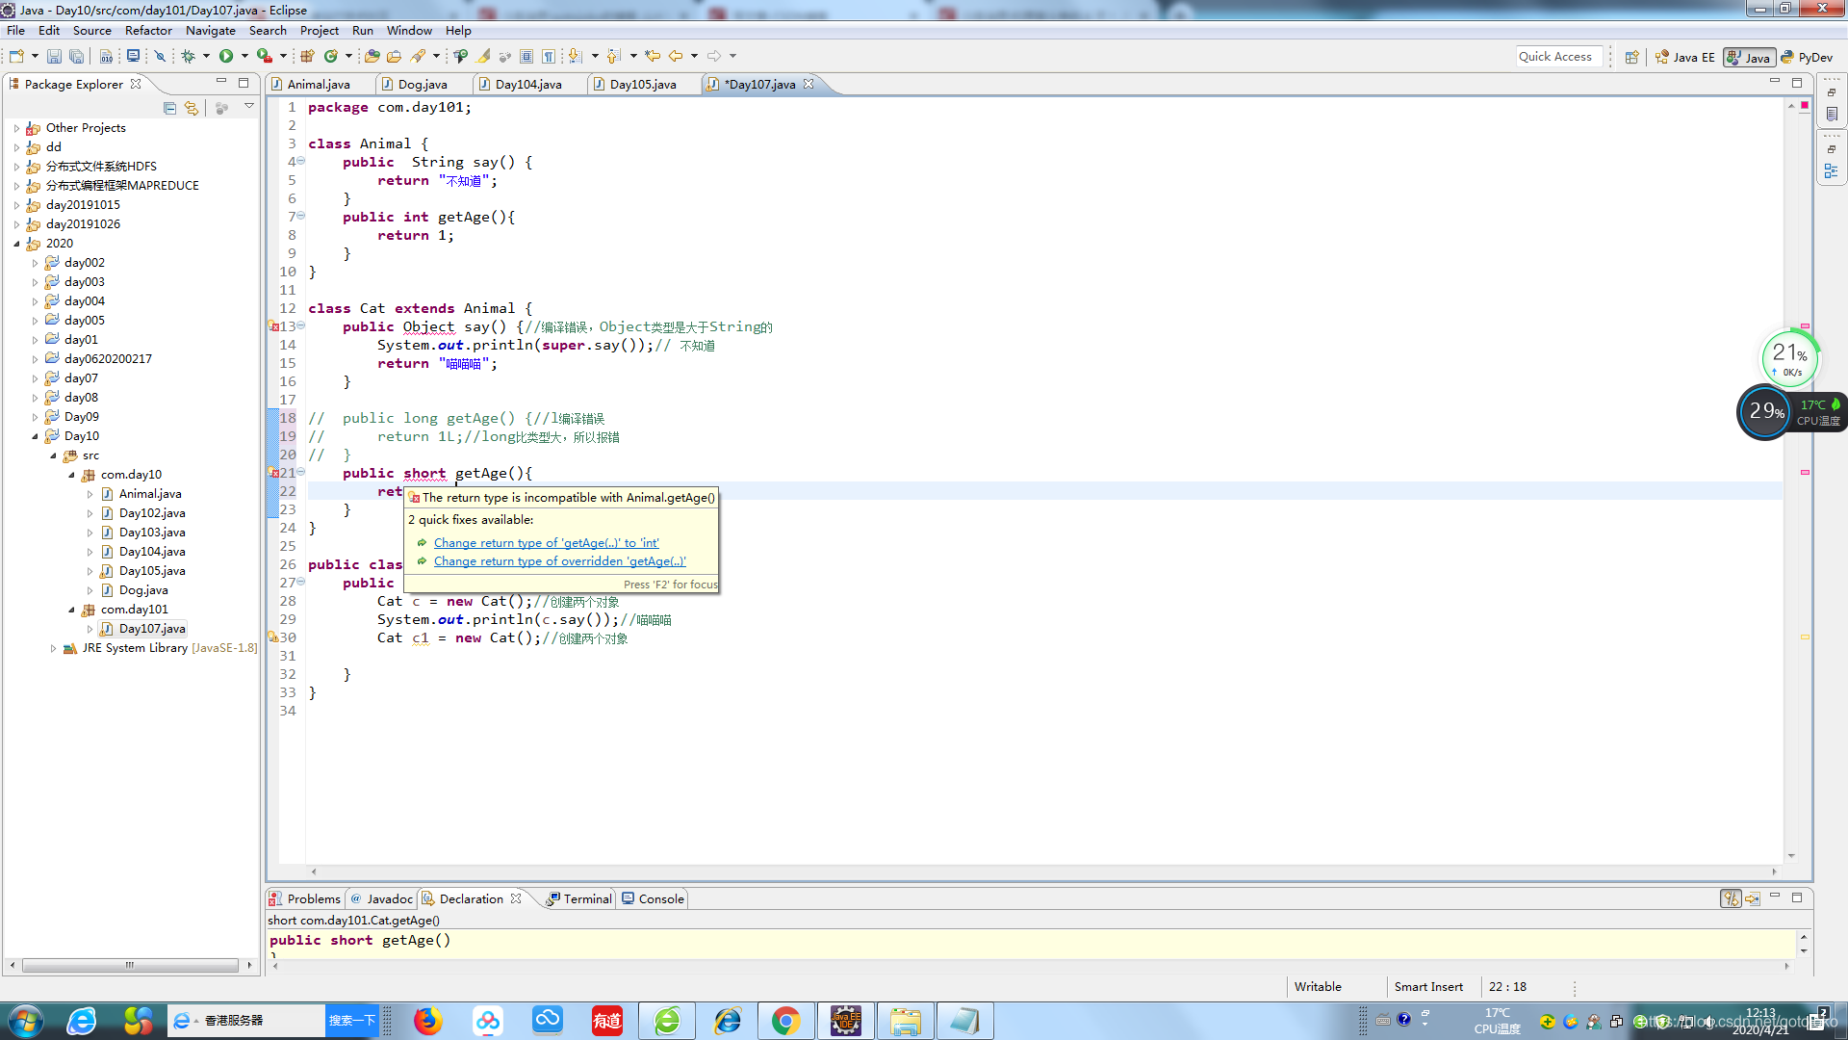Click the Outline view icon in right trim
Viewport: 1848px width, 1040px height.
(1831, 171)
